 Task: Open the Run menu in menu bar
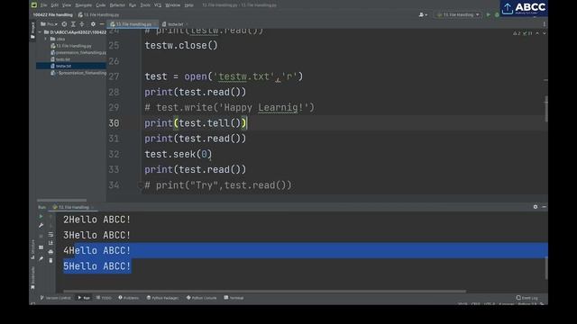coord(133,5)
